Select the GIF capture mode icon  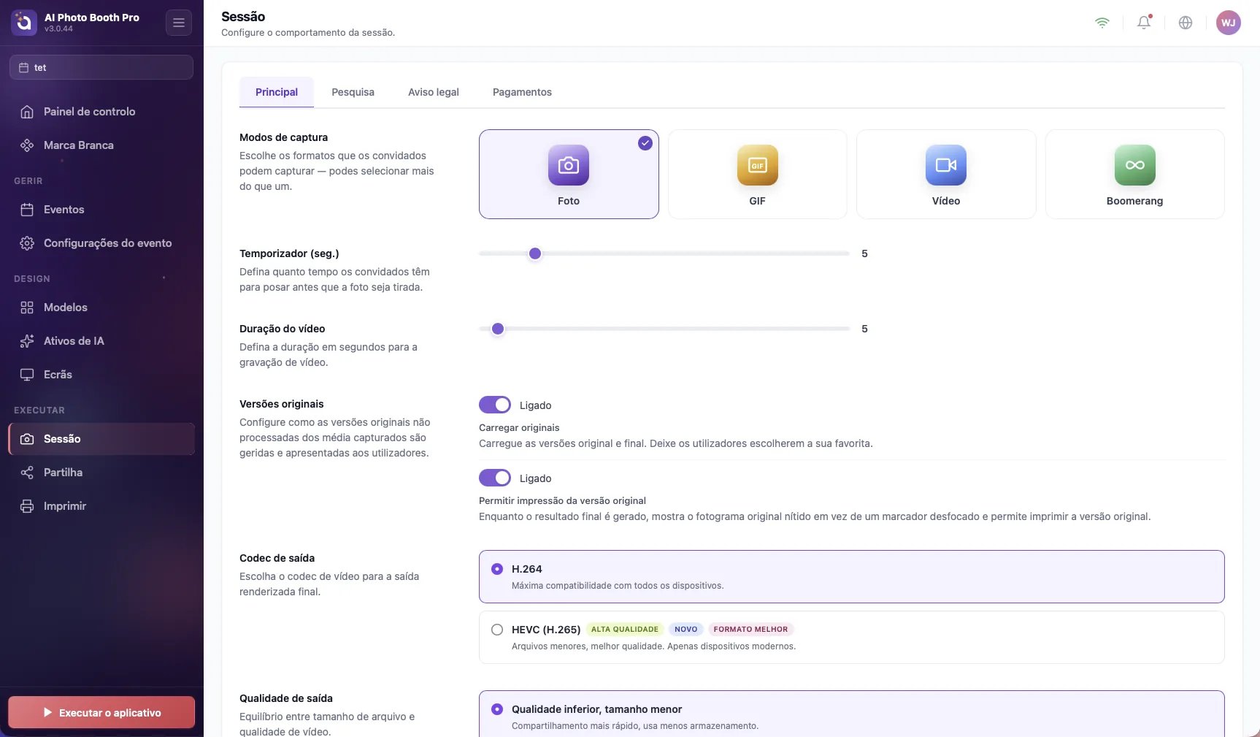point(757,165)
